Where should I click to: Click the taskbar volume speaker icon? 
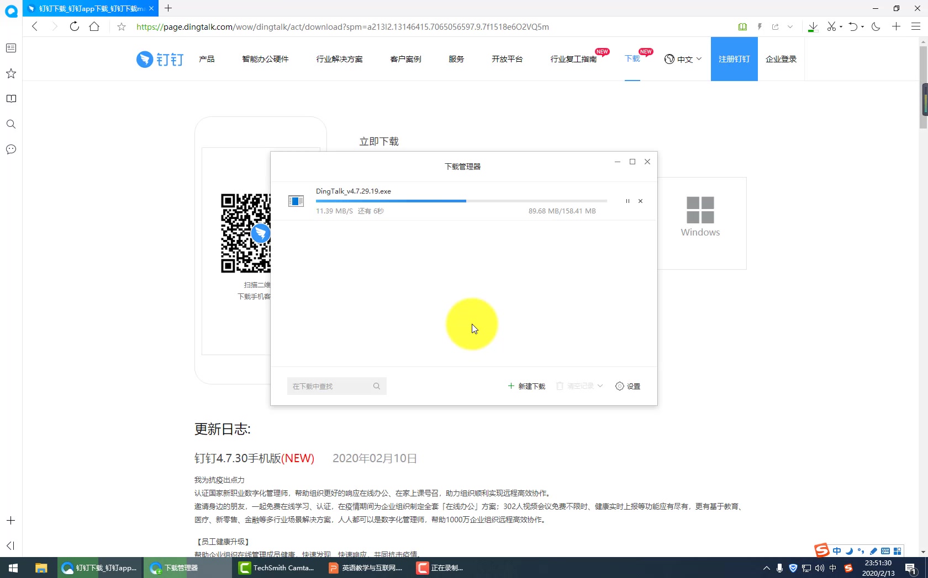click(819, 568)
